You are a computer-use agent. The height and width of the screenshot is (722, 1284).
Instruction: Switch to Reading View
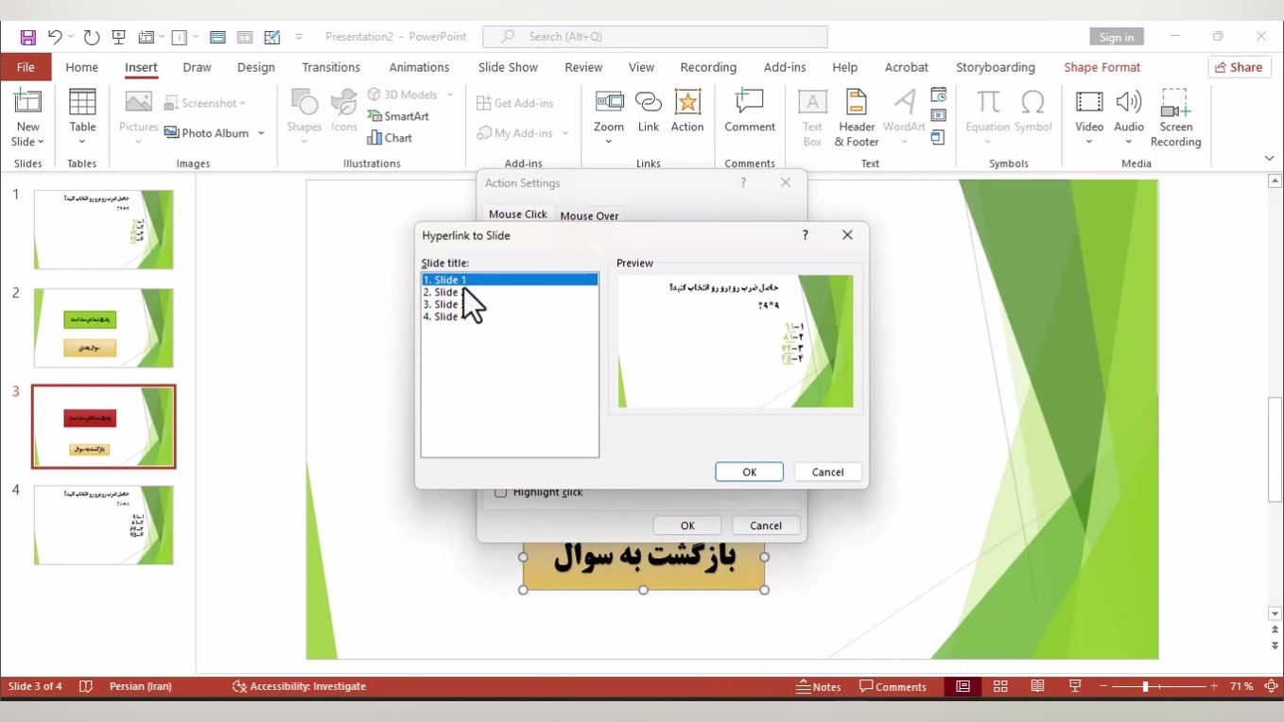(1037, 687)
